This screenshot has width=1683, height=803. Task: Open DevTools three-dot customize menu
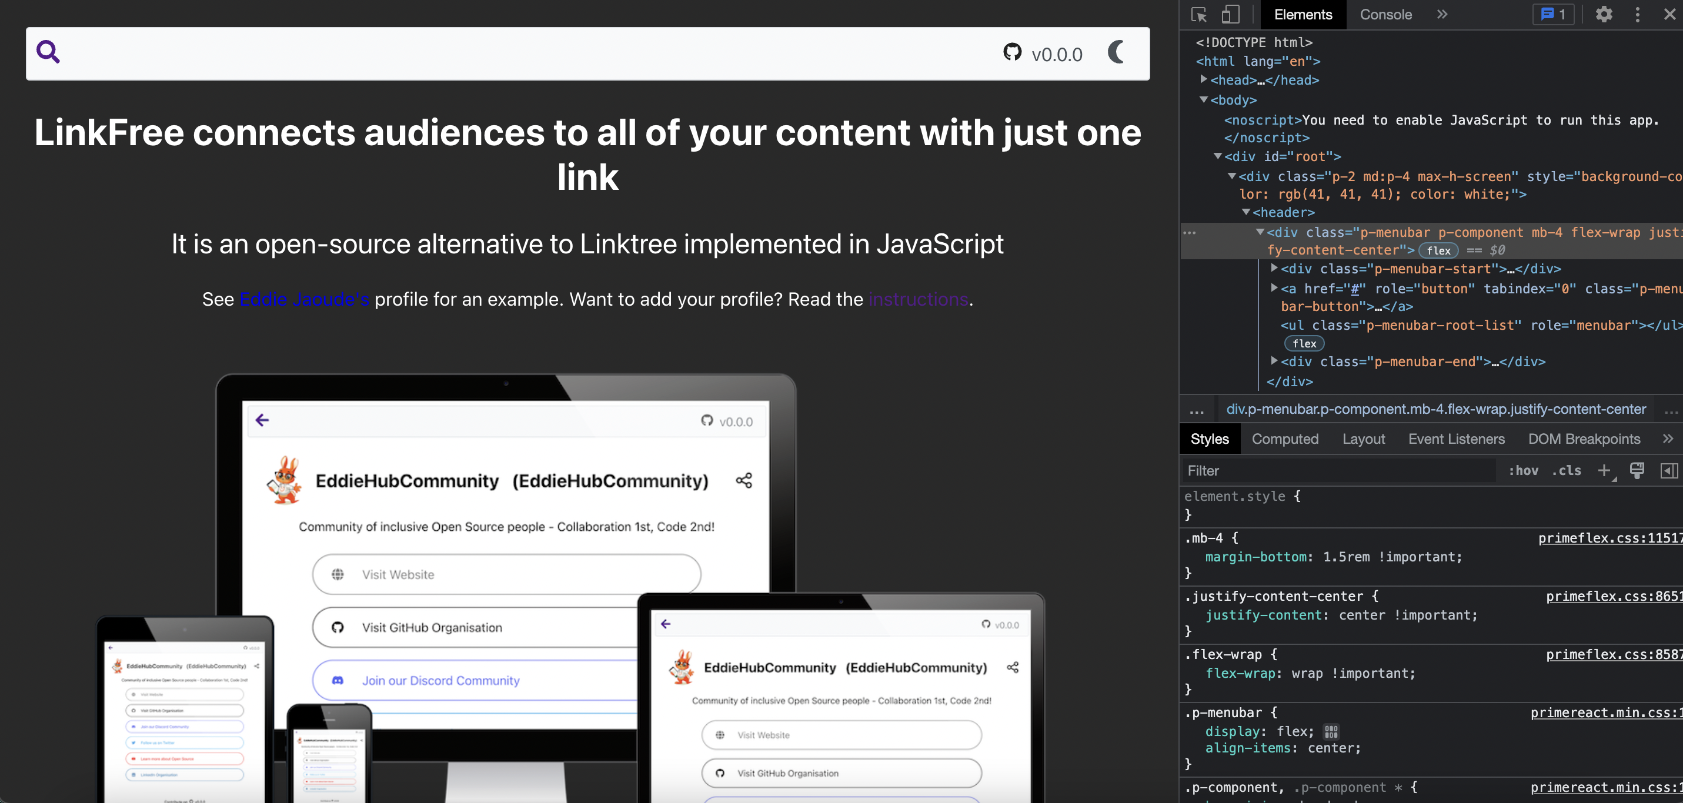point(1637,14)
